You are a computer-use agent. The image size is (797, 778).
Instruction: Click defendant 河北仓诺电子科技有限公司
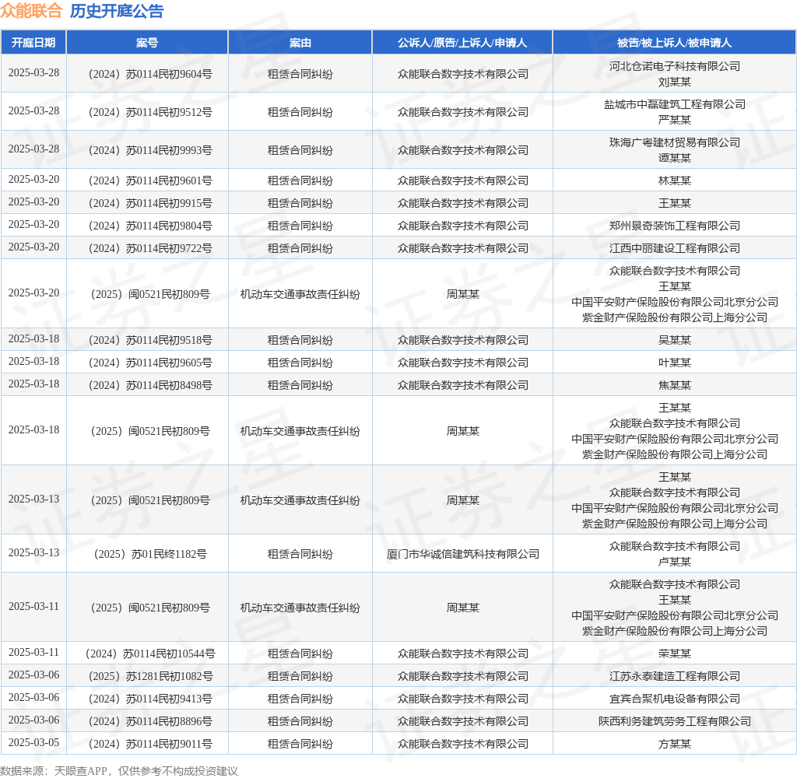click(675, 67)
